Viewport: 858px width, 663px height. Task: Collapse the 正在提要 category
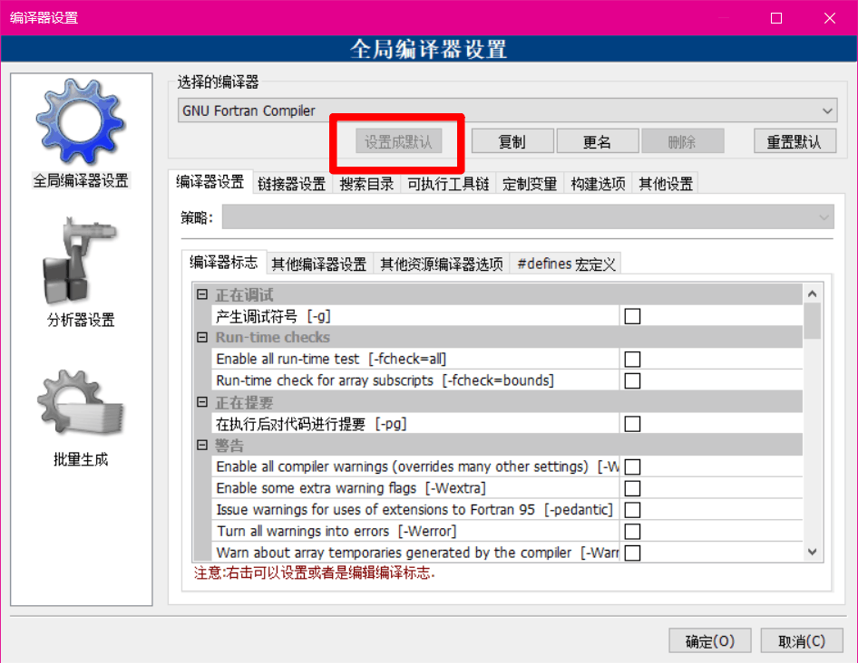[x=202, y=402]
